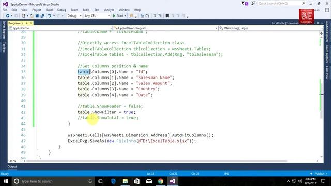Click the Navigate Backward toolbar icon

click(x=8, y=16)
